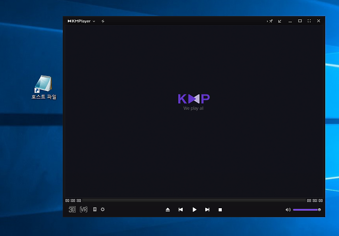Image resolution: width=339 pixels, height=236 pixels.
Task: Click the elapsed time 00:00:00 on left
Action: point(73,201)
